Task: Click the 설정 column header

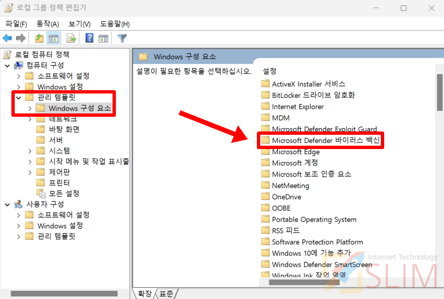Action: (x=269, y=71)
